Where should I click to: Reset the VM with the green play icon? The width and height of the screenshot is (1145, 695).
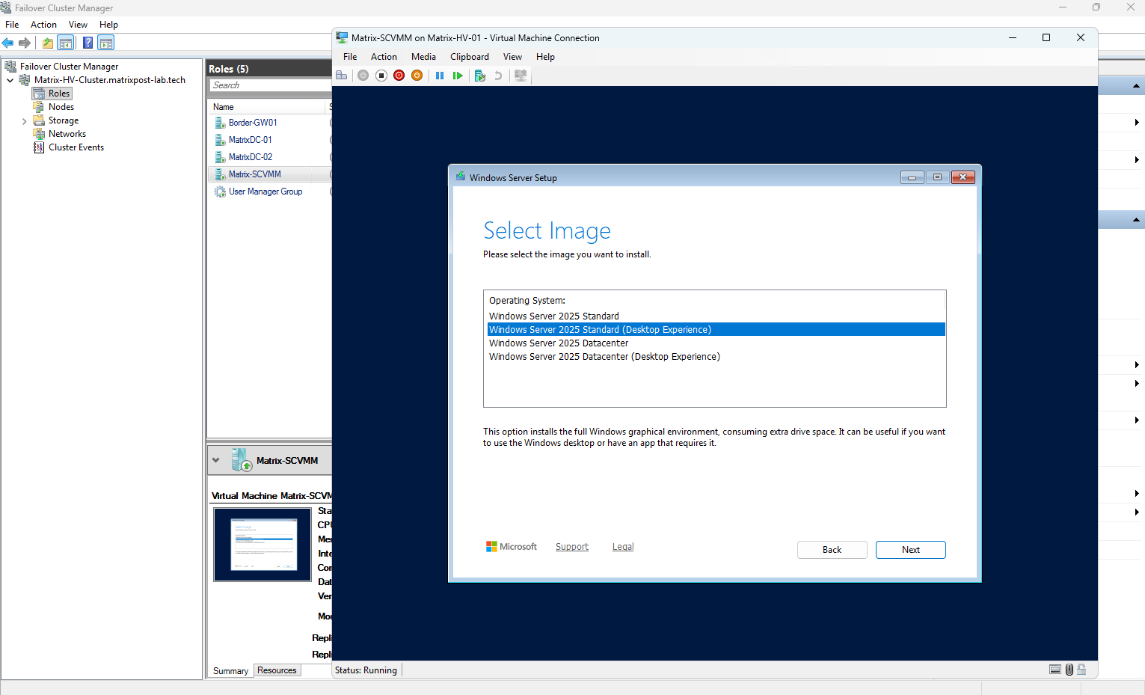(x=458, y=76)
